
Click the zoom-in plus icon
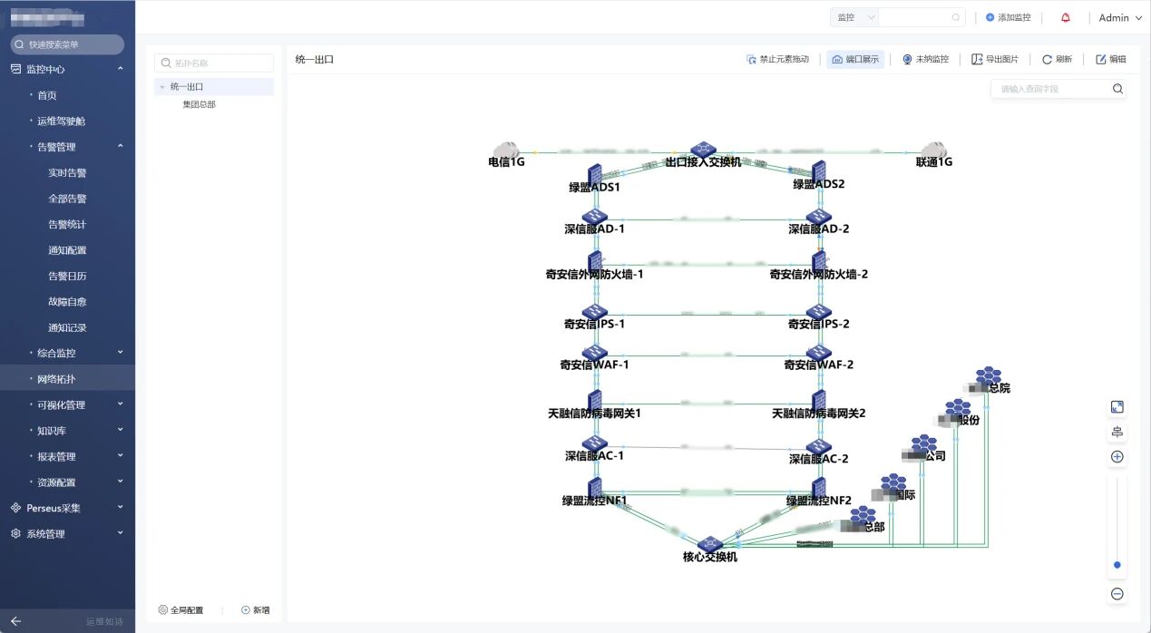point(1117,457)
